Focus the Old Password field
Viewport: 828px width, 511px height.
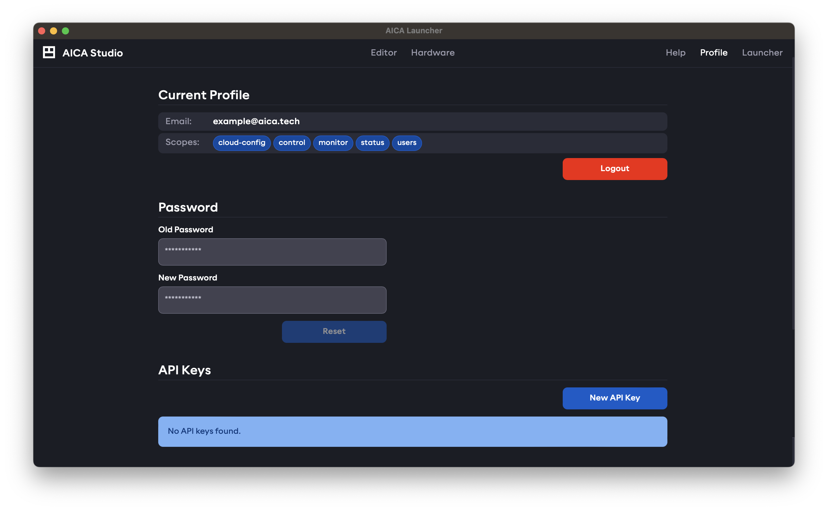(x=272, y=252)
